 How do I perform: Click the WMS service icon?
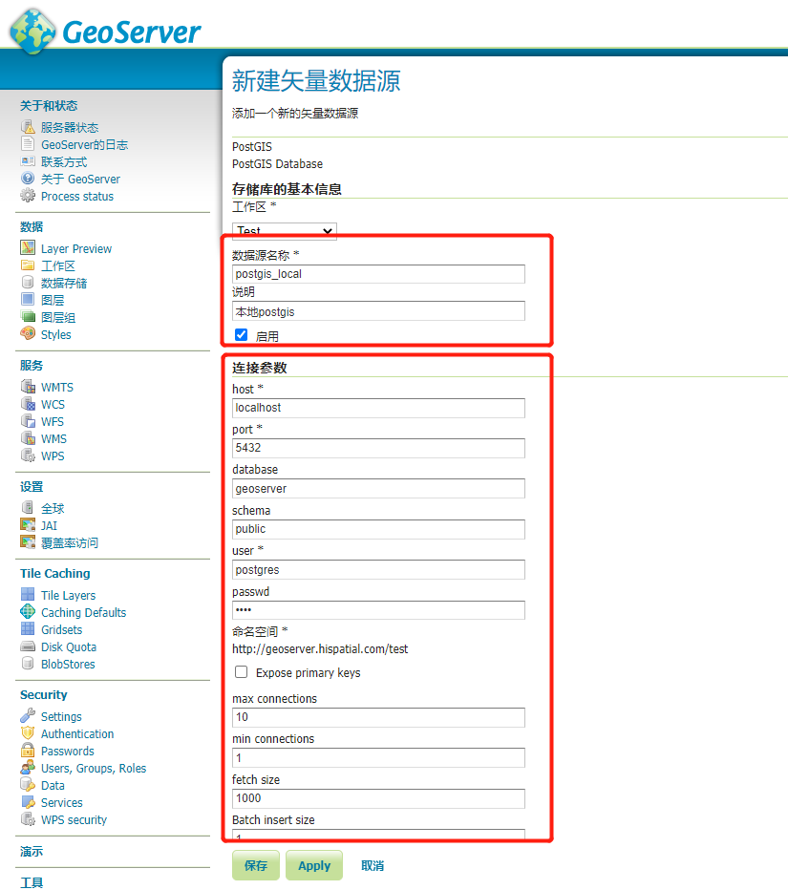coord(28,437)
